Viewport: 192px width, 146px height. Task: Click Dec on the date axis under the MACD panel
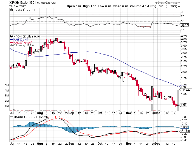157,144
